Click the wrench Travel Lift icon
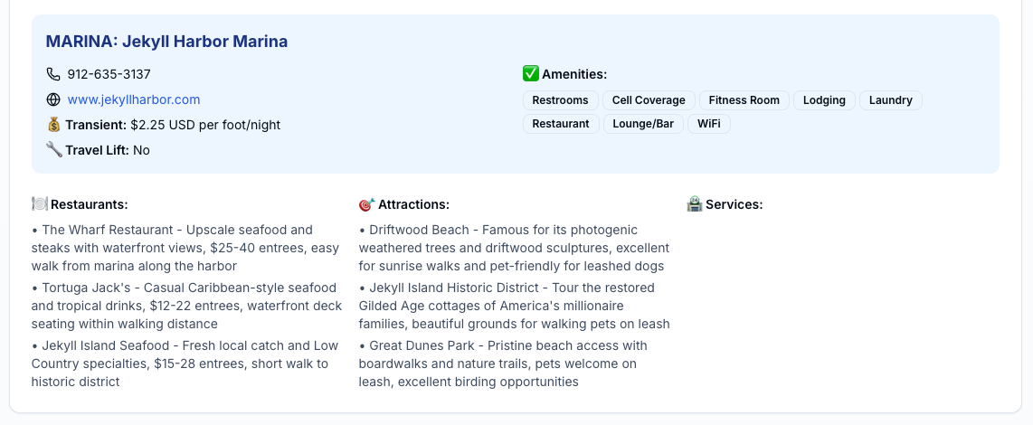 pos(53,150)
